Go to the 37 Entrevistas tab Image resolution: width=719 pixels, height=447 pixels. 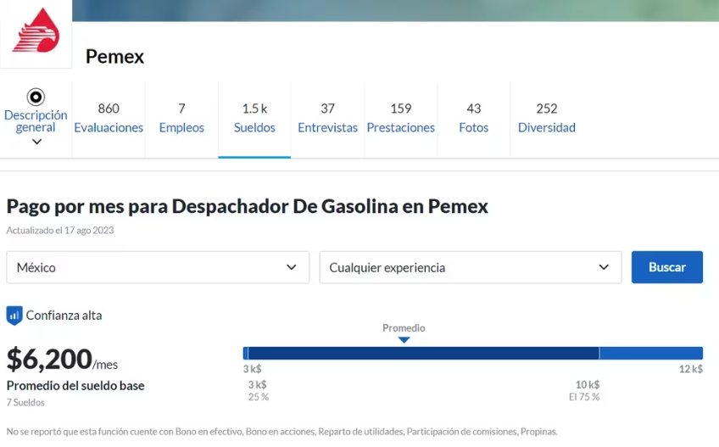click(x=327, y=119)
